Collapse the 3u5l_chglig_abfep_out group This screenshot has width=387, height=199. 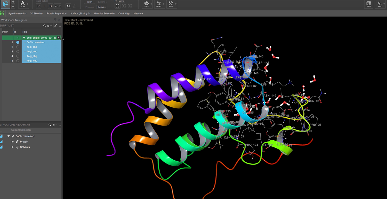tap(24, 38)
